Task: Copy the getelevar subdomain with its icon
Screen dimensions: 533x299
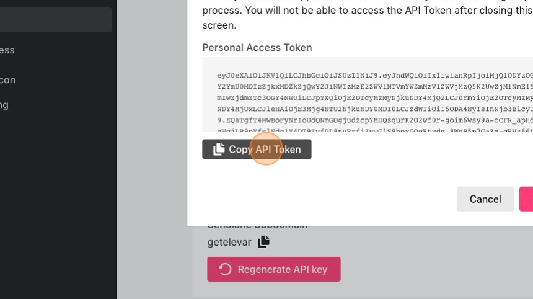Action: point(263,242)
